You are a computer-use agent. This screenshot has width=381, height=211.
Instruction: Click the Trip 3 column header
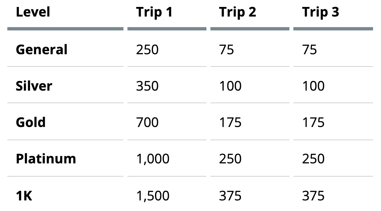point(320,13)
